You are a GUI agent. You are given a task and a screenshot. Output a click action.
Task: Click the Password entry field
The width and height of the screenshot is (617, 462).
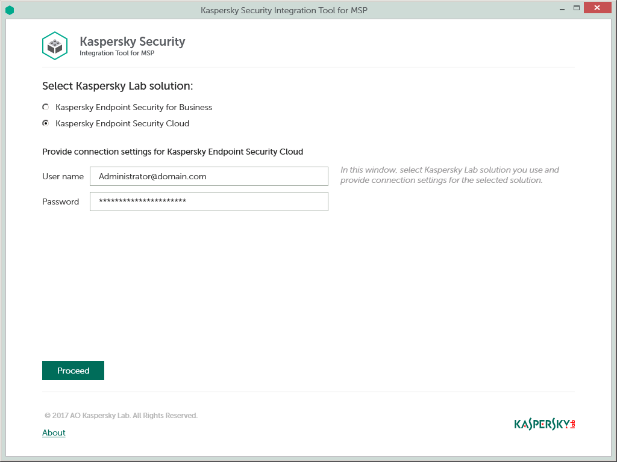coord(208,202)
